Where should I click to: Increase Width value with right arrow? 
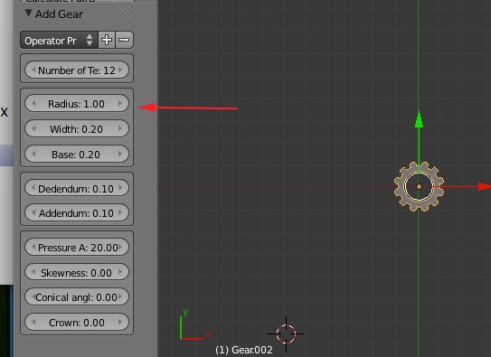[120, 128]
